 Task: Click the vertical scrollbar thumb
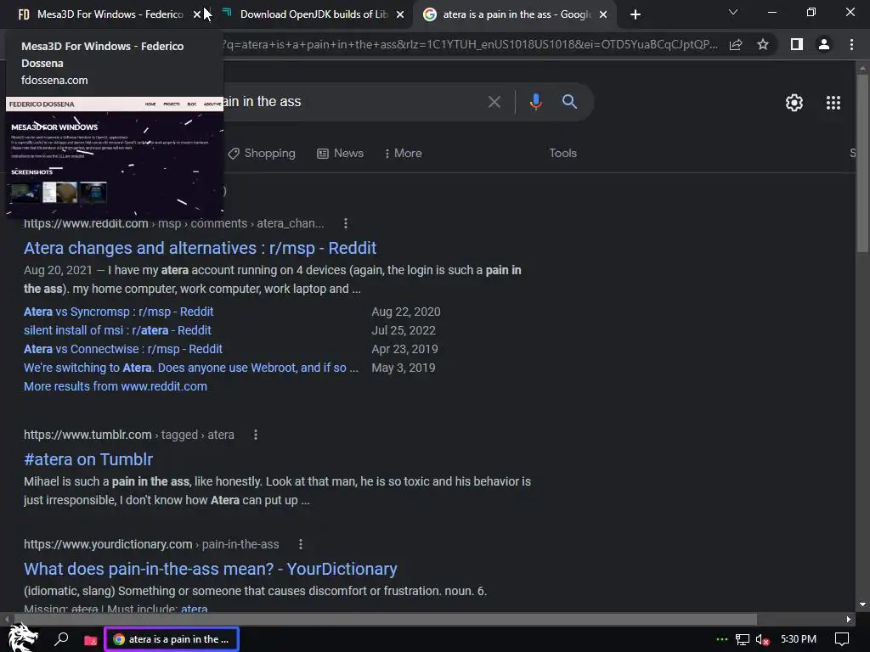pos(862,164)
